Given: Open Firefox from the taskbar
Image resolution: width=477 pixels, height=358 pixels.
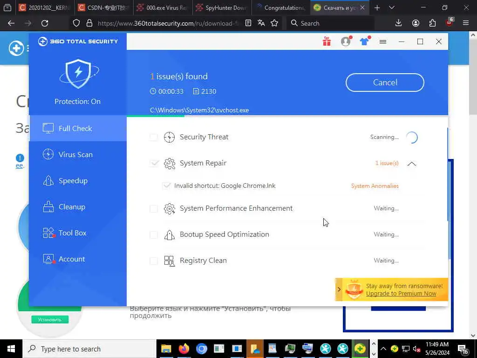Looking at the screenshot, I should pyautogui.click(x=184, y=349).
